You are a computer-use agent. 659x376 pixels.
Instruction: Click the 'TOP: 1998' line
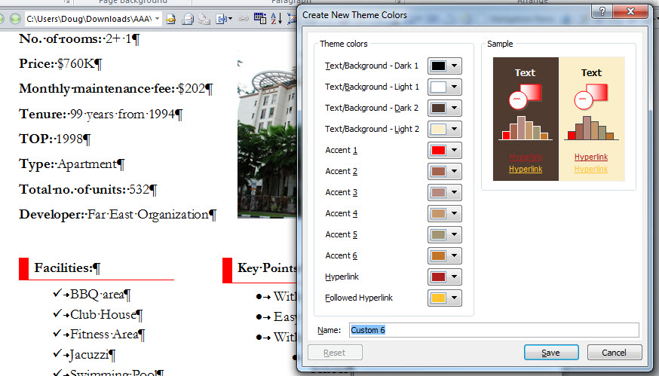(54, 139)
